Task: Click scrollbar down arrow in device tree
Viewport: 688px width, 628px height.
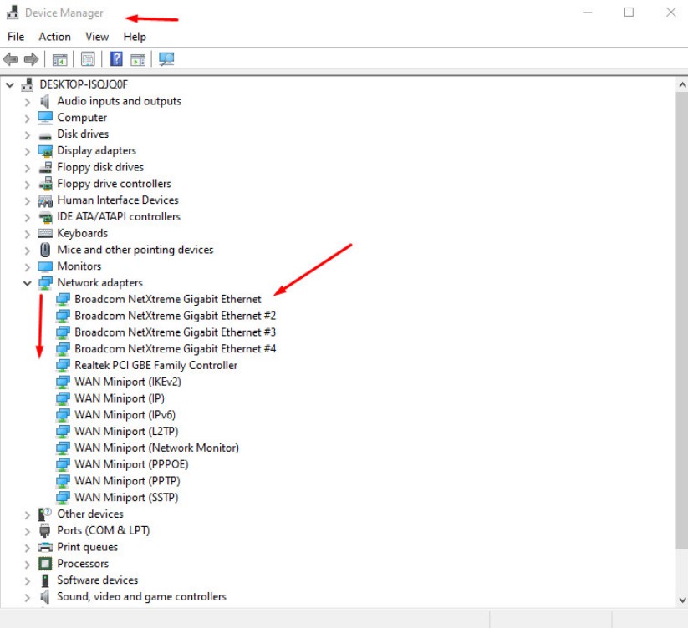Action: tap(682, 600)
